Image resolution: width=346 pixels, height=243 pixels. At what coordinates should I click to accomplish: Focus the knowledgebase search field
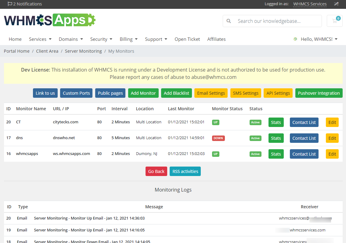point(272,21)
